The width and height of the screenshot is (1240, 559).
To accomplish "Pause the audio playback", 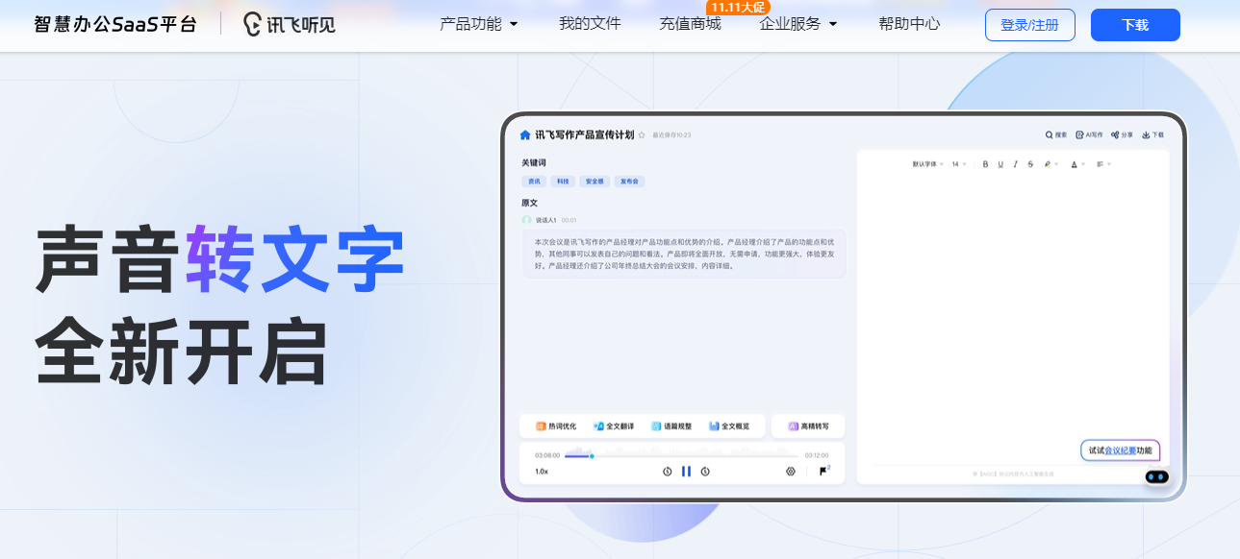I will point(686,472).
